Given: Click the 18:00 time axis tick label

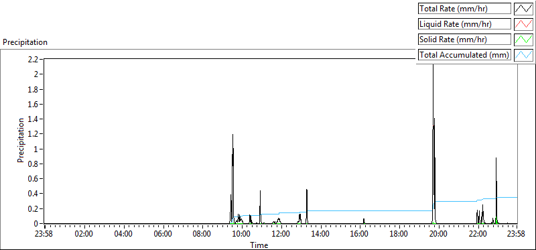Looking at the screenshot, I should click(398, 235).
